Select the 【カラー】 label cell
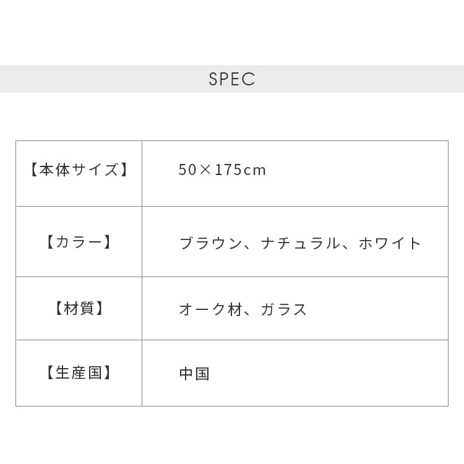The image size is (464, 464). click(79, 242)
